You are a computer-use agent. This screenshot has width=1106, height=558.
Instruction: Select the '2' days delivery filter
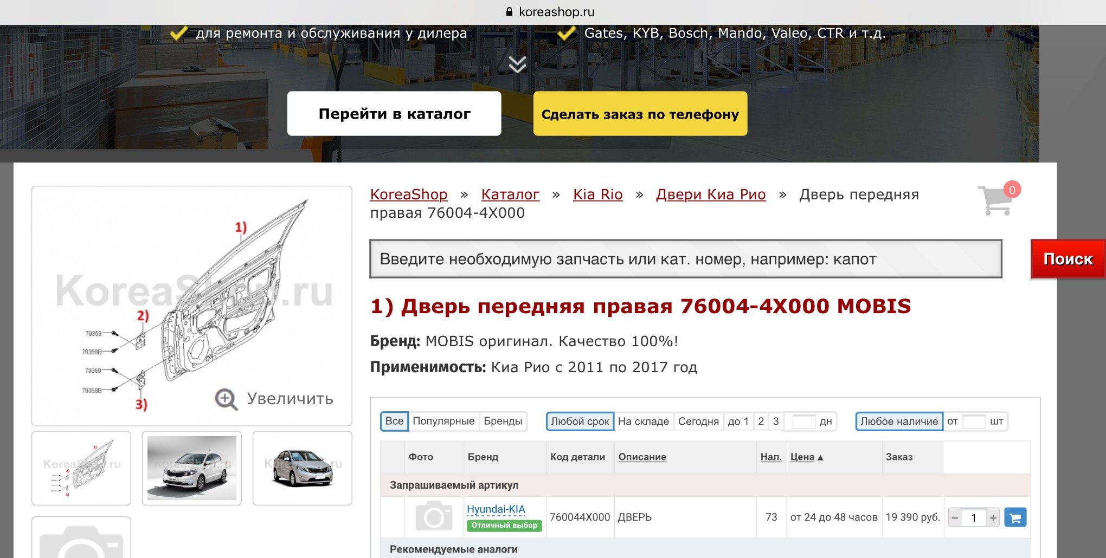(x=761, y=421)
